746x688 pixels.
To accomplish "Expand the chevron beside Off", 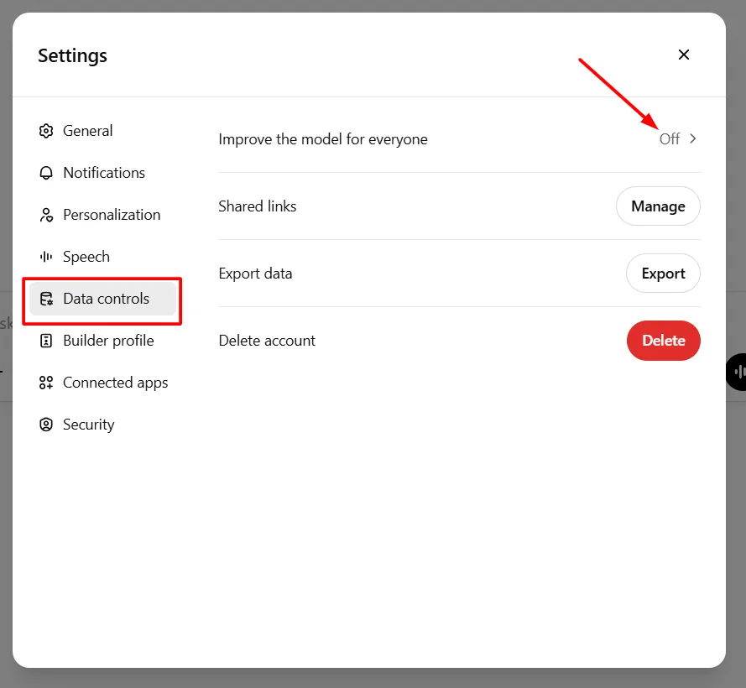I will point(693,139).
